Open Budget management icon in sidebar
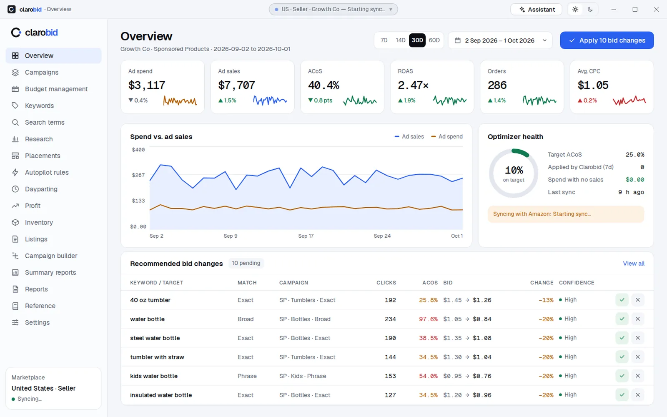 pyautogui.click(x=15, y=89)
